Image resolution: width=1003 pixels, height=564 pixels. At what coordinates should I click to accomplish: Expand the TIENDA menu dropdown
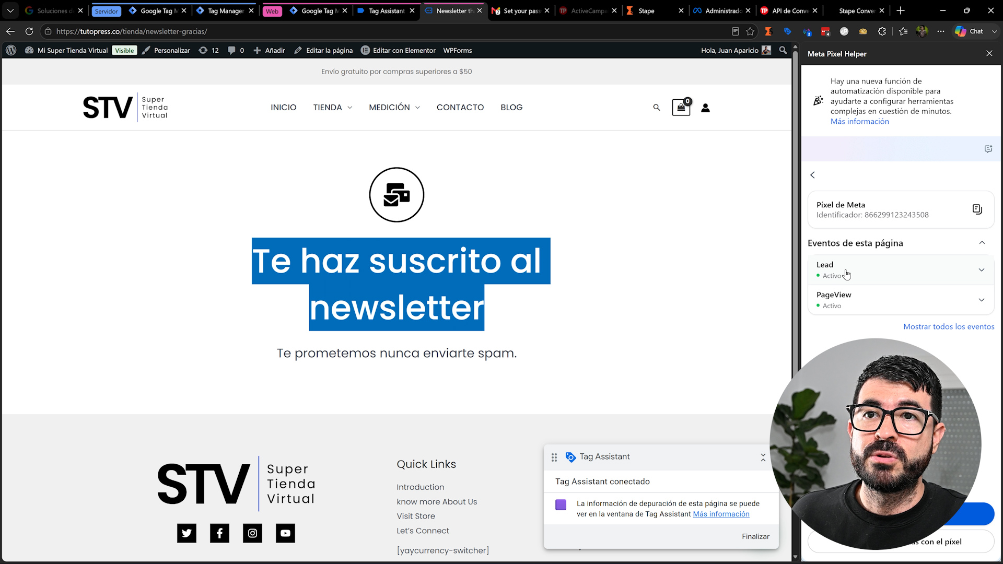click(x=350, y=108)
